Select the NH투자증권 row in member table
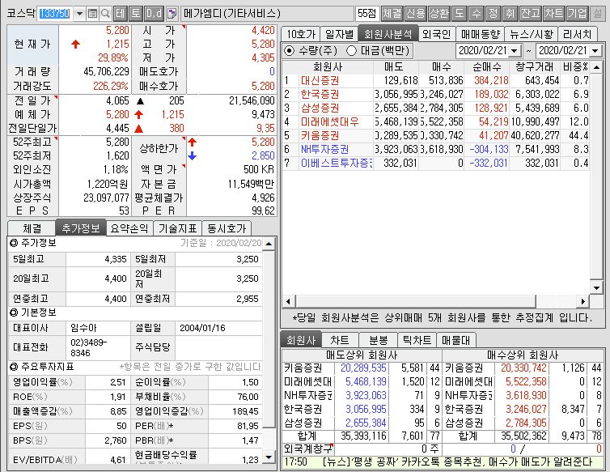 (436, 149)
